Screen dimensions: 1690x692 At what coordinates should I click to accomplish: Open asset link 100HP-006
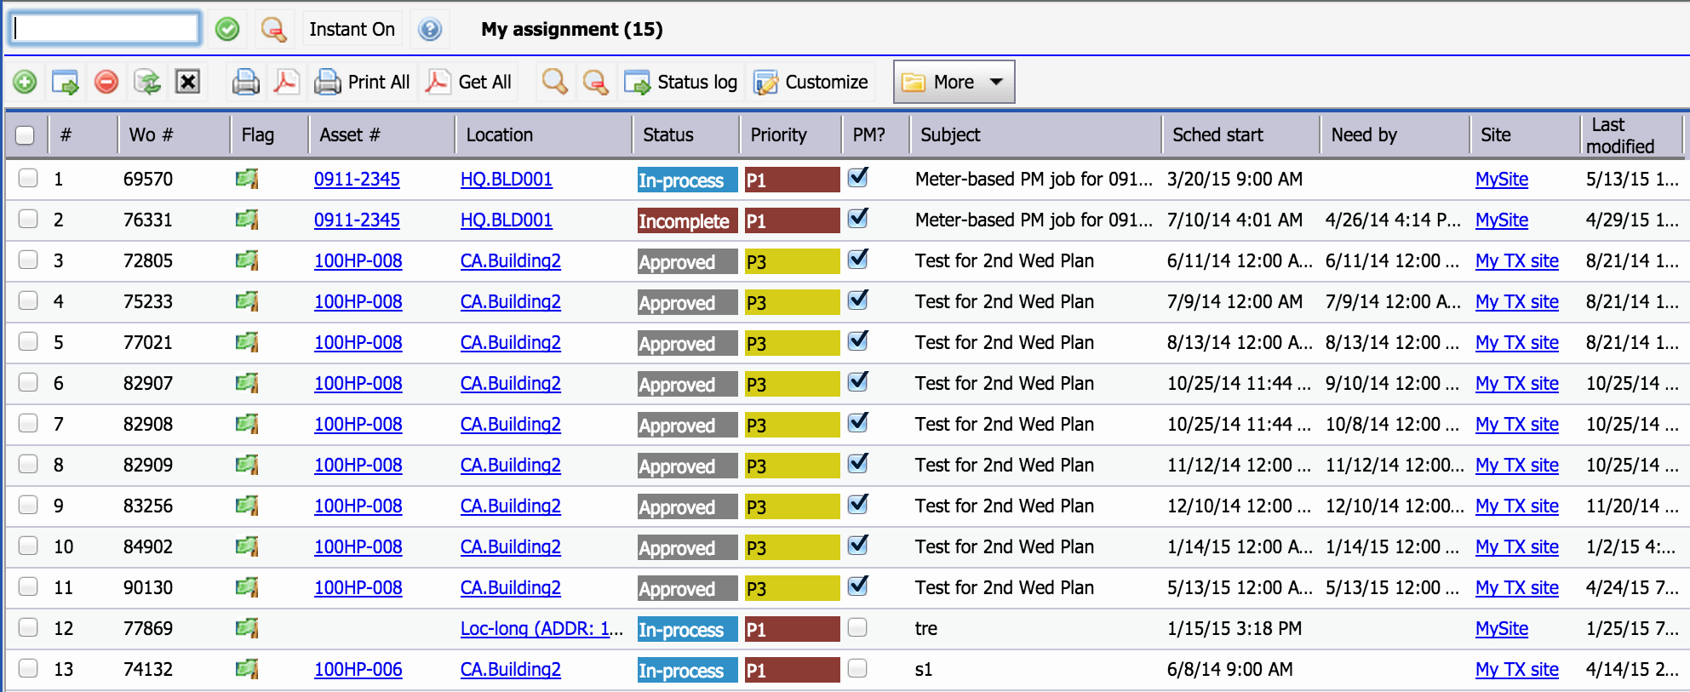coord(358,669)
